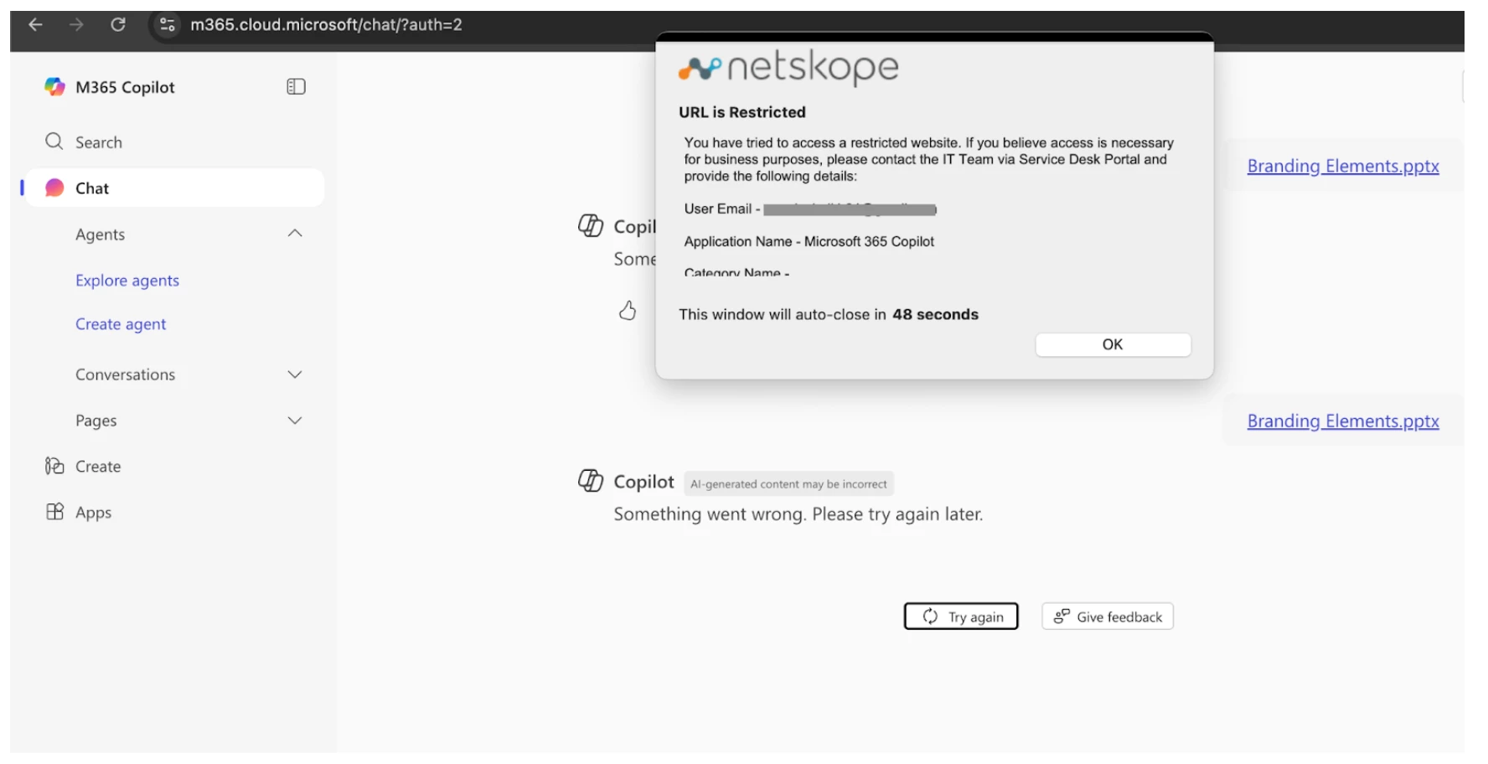Click the Copilot icon beside the lower reply
The image size is (1488, 764).
tap(591, 481)
